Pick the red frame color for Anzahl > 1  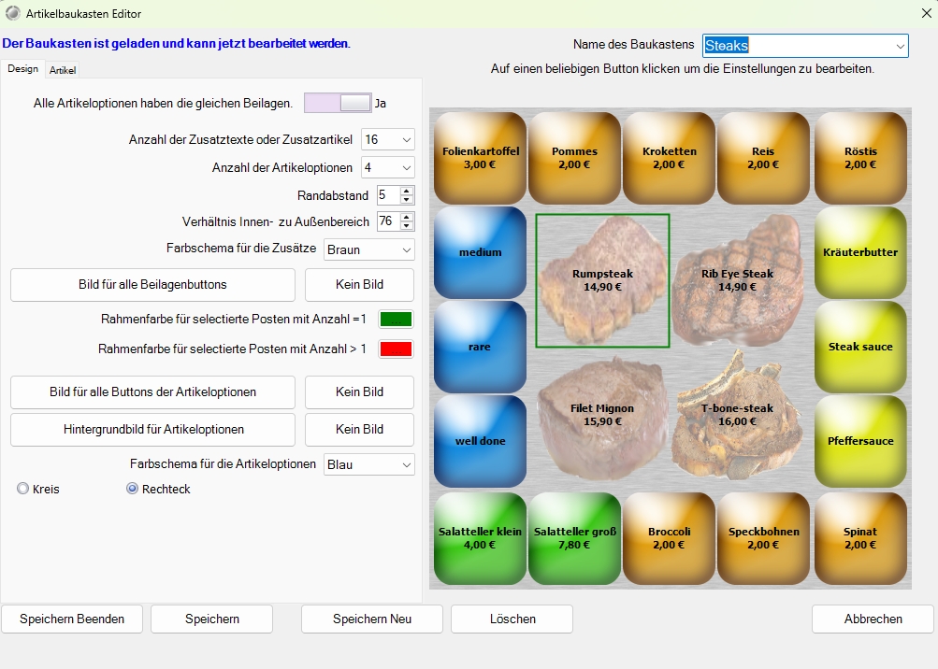coord(396,349)
